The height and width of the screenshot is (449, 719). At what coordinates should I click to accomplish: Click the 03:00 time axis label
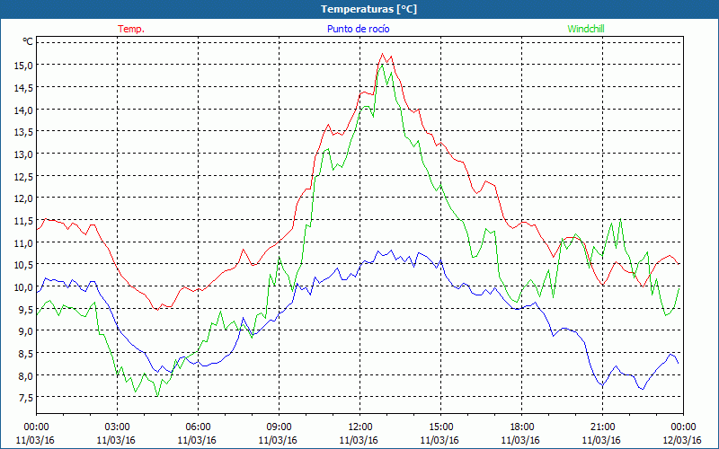pyautogui.click(x=118, y=427)
